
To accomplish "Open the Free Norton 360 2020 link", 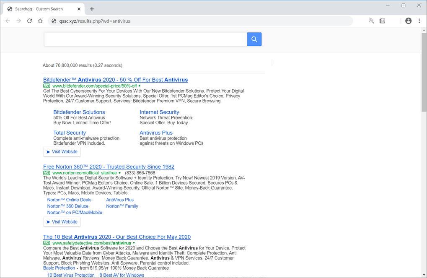I will pos(109,166).
